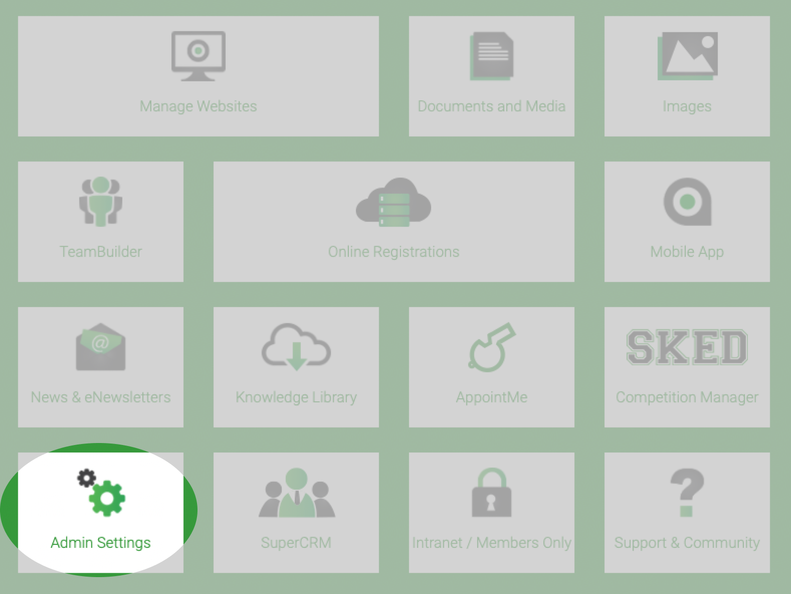Open the Manage Websites monitor icon
Image resolution: width=791 pixels, height=594 pixels.
198,56
